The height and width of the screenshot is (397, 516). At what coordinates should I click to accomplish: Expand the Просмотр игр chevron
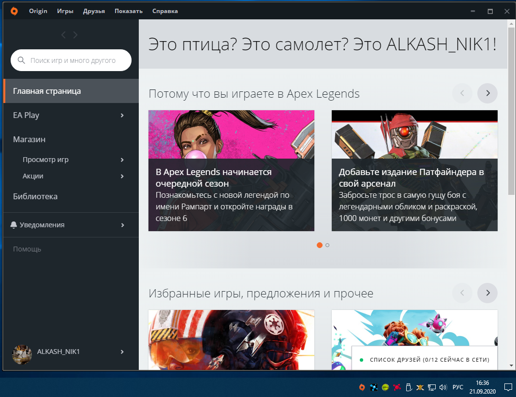coord(122,160)
